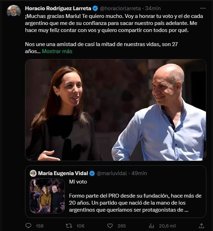Click Horacio Rodríguez Larreta display name

(58, 8)
